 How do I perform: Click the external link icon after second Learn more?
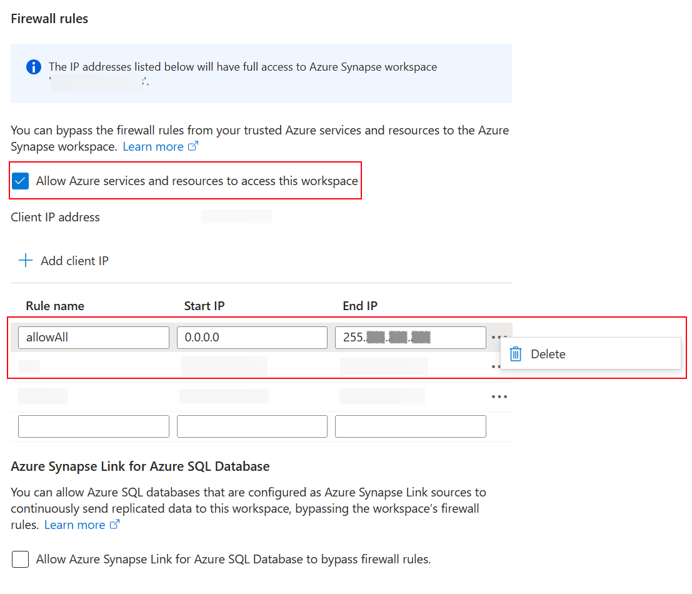[116, 524]
